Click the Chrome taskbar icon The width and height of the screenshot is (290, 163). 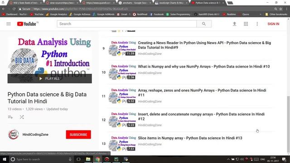97,159
